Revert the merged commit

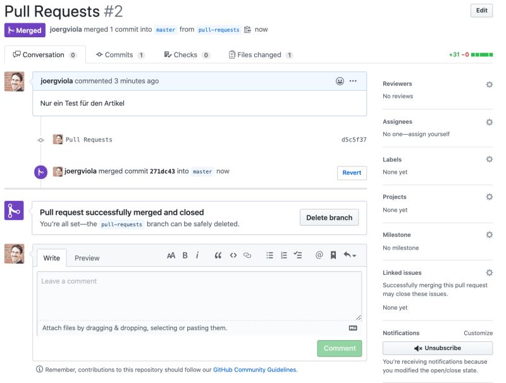click(352, 171)
